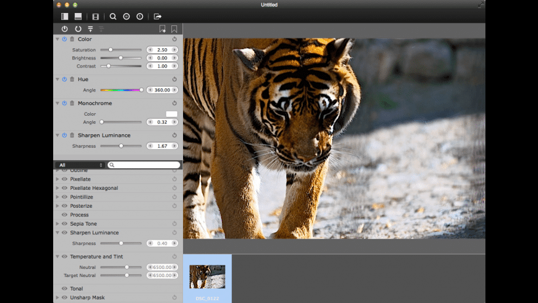This screenshot has width=538, height=303.
Task: Collapse the Color filter section
Action: point(58,39)
